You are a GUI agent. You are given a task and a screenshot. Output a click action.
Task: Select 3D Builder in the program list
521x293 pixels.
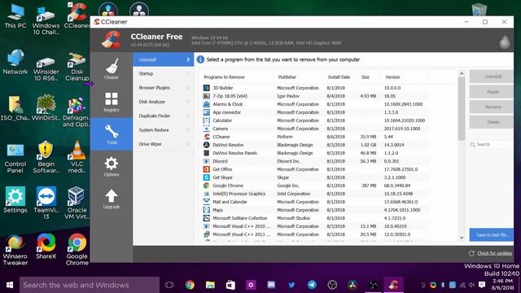pos(314,88)
